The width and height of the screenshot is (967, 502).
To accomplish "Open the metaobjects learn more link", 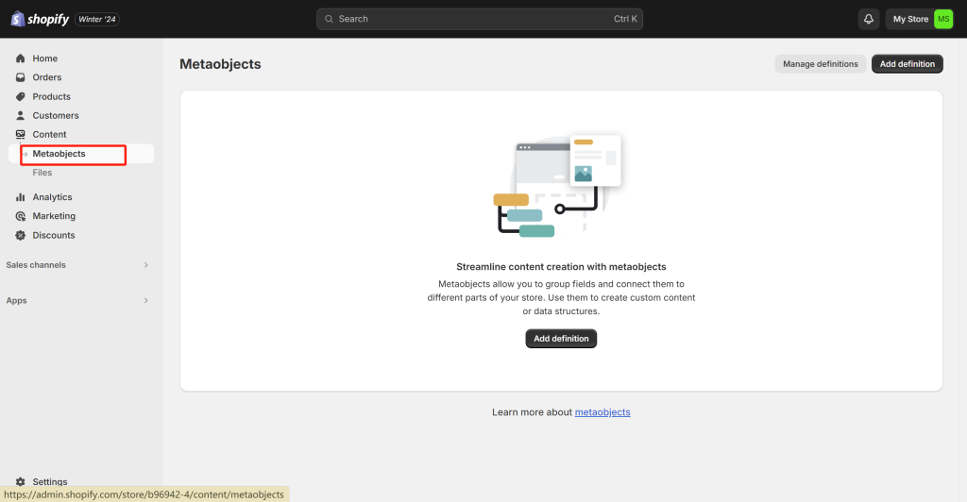I will [x=602, y=412].
